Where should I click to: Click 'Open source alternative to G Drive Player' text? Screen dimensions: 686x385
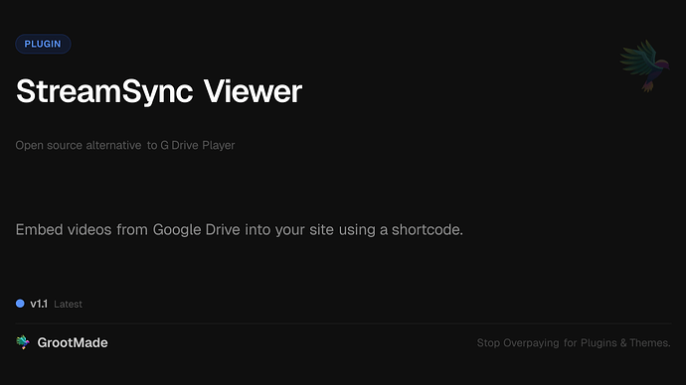point(125,145)
